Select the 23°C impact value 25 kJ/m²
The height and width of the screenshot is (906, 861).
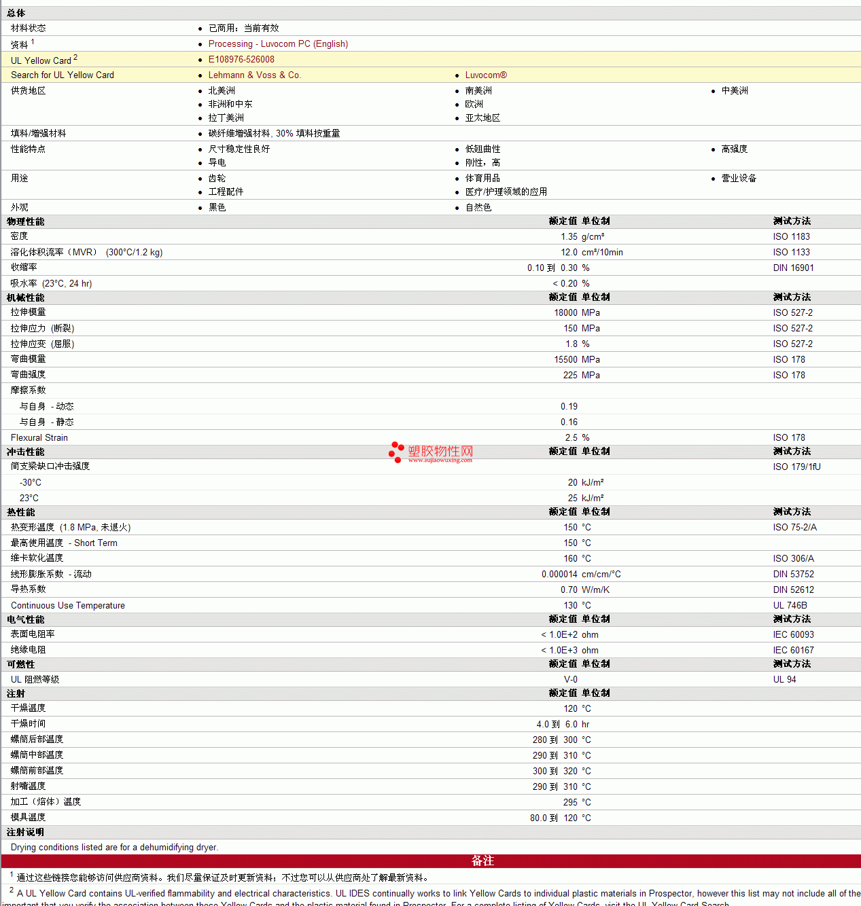586,498
